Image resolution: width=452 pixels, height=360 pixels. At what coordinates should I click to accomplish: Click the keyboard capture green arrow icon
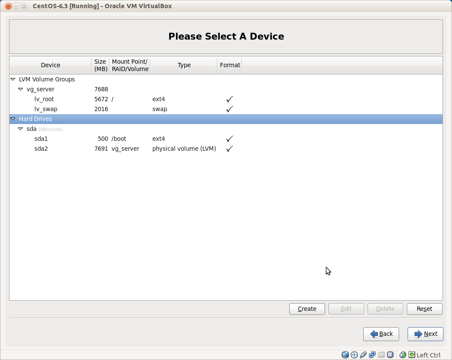point(412,355)
